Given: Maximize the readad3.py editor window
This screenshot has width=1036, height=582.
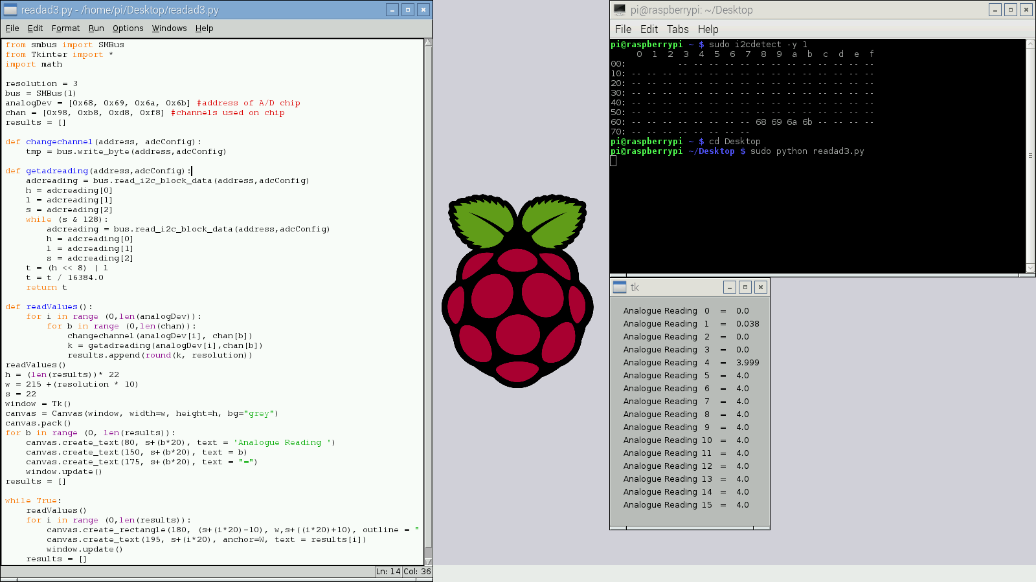Looking at the screenshot, I should pyautogui.click(x=408, y=10).
